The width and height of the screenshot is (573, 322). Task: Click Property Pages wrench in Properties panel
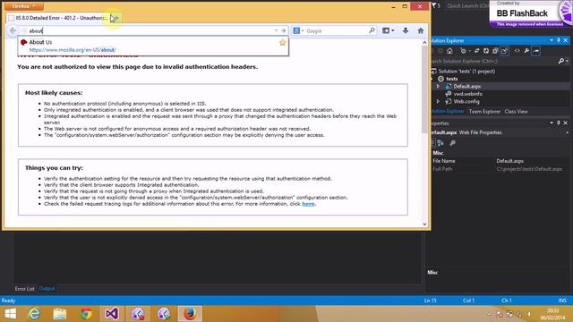click(452, 143)
